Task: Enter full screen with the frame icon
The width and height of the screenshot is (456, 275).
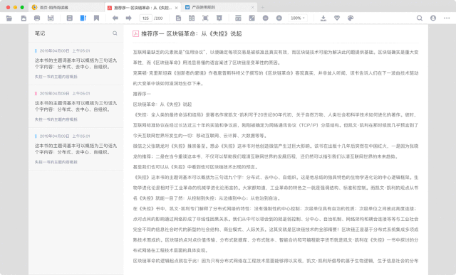Action: 205,18
